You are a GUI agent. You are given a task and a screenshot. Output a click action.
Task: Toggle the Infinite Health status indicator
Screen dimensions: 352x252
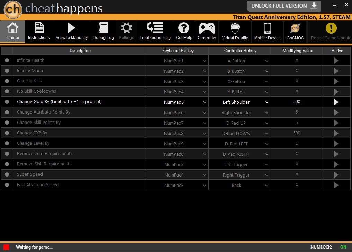[7, 61]
